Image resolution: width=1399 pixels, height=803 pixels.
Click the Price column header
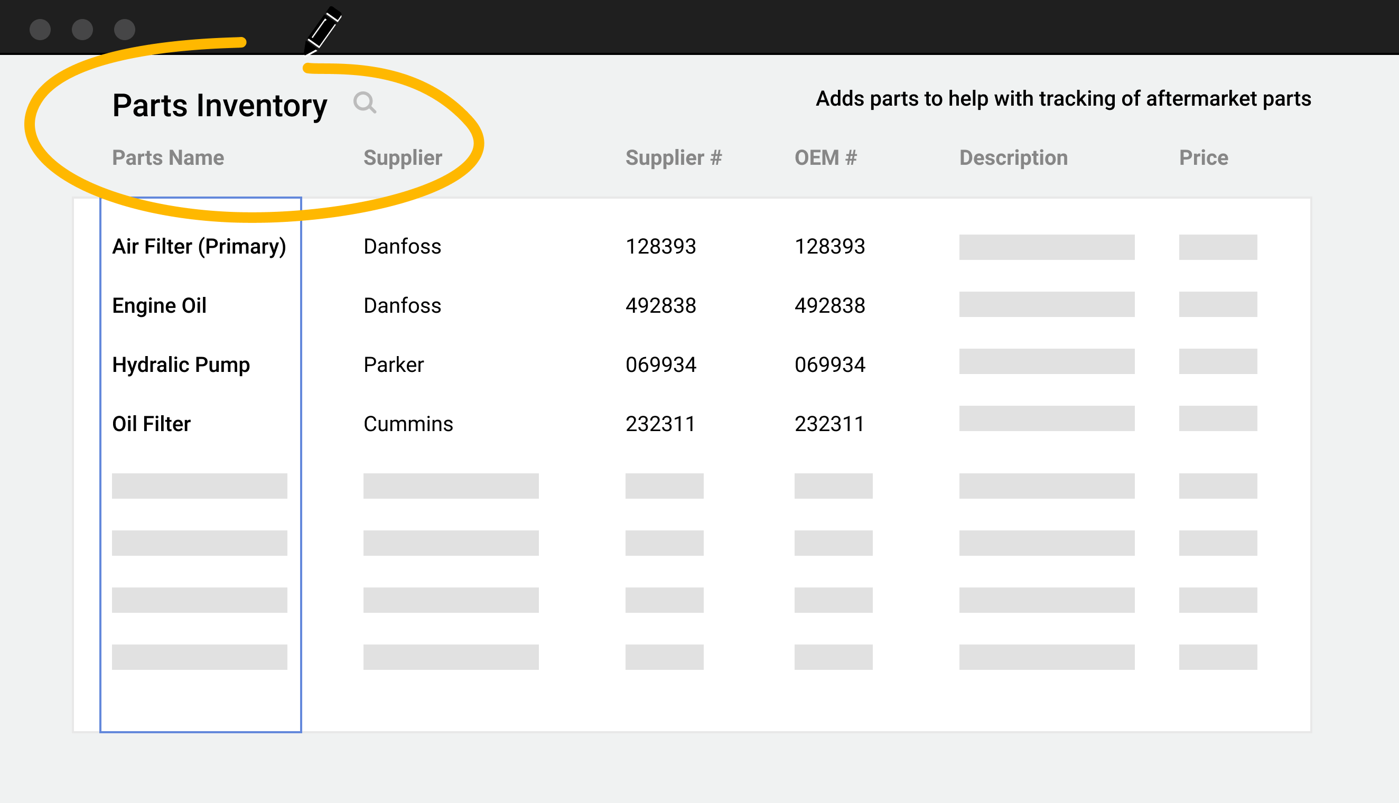point(1203,158)
